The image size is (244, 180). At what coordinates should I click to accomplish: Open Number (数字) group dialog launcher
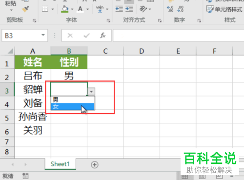tap(199, 20)
